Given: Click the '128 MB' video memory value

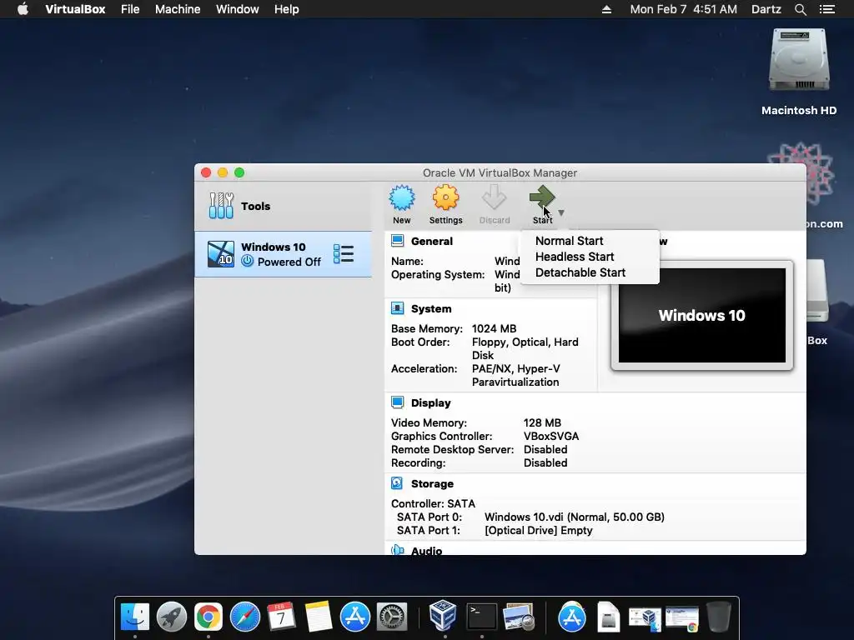Looking at the screenshot, I should pyautogui.click(x=542, y=422).
